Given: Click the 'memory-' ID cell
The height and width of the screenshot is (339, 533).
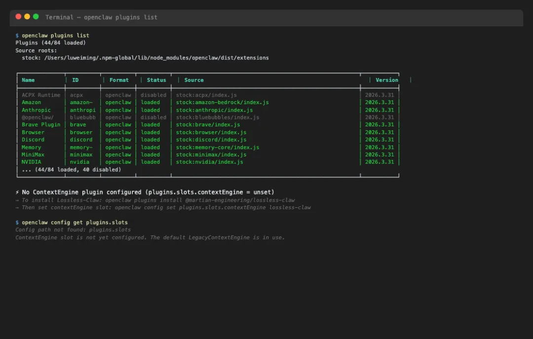Looking at the screenshot, I should (81, 147).
